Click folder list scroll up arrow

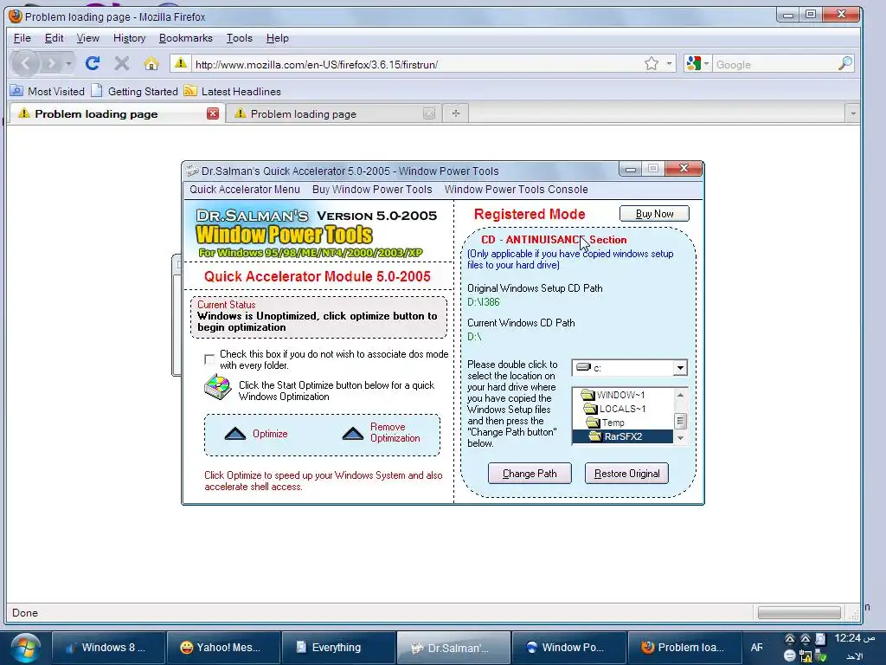point(680,395)
